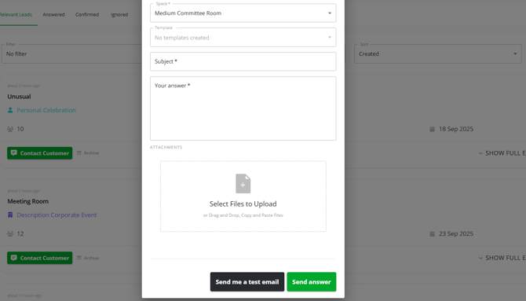This screenshot has height=301, width=526.
Task: Click the calendar icon next to 23 Sep 2025
Action: pos(432,234)
